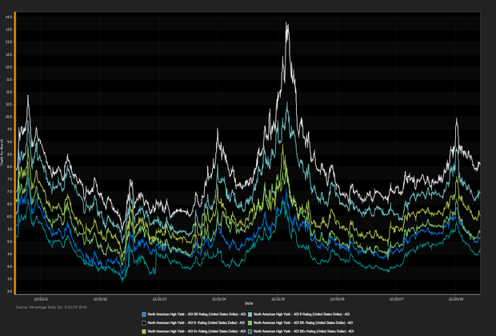Click the 7.0 y-axis tick label

click(9, 192)
